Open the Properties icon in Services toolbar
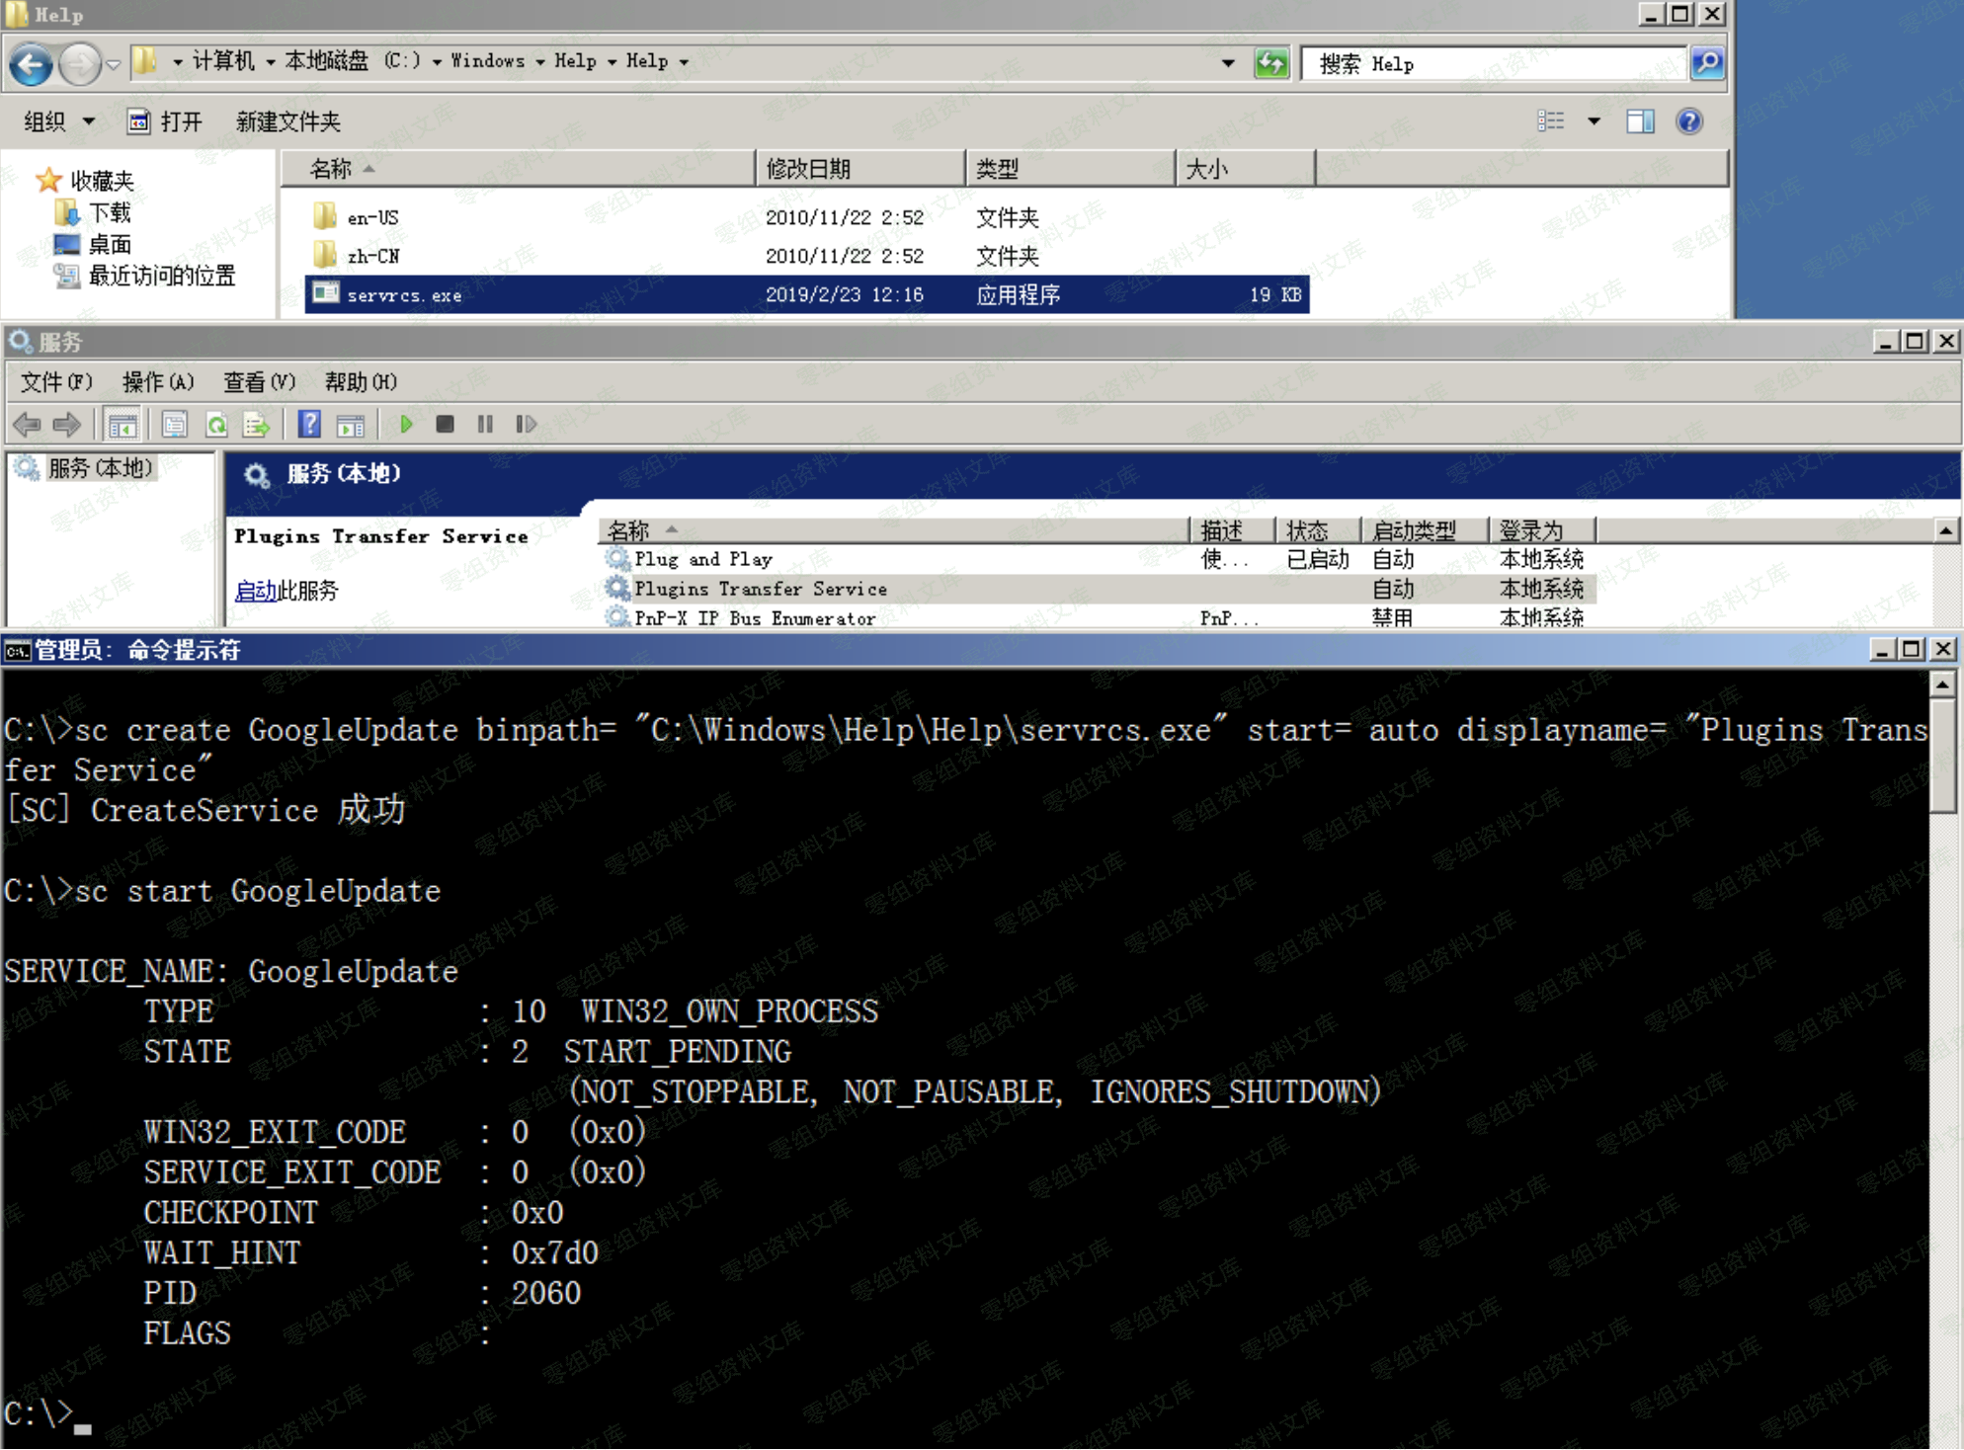Image resolution: width=1964 pixels, height=1450 pixels. (x=175, y=425)
